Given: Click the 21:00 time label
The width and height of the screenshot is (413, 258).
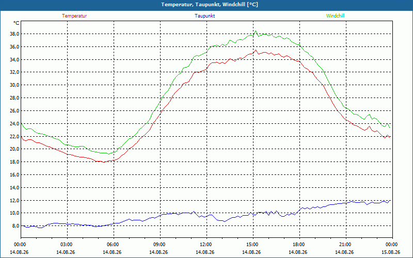Looking at the screenshot, I should click(x=346, y=245).
